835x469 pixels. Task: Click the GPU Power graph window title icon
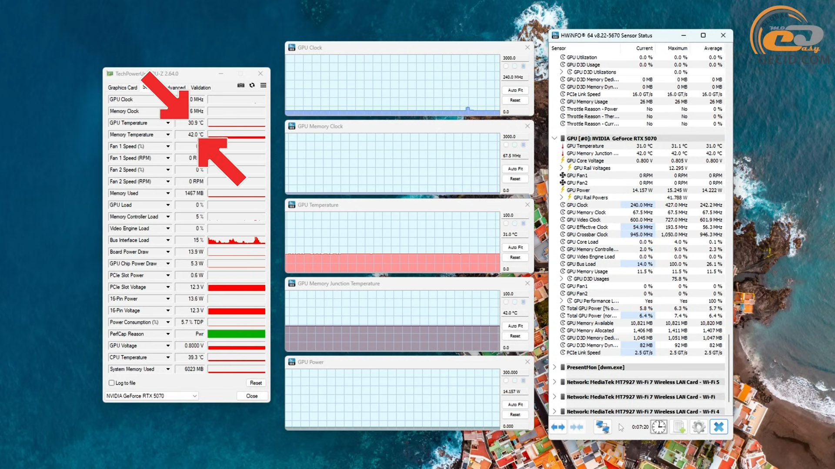click(x=292, y=362)
